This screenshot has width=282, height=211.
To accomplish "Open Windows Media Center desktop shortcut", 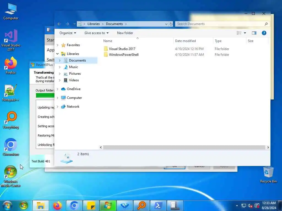I will pos(11,176).
